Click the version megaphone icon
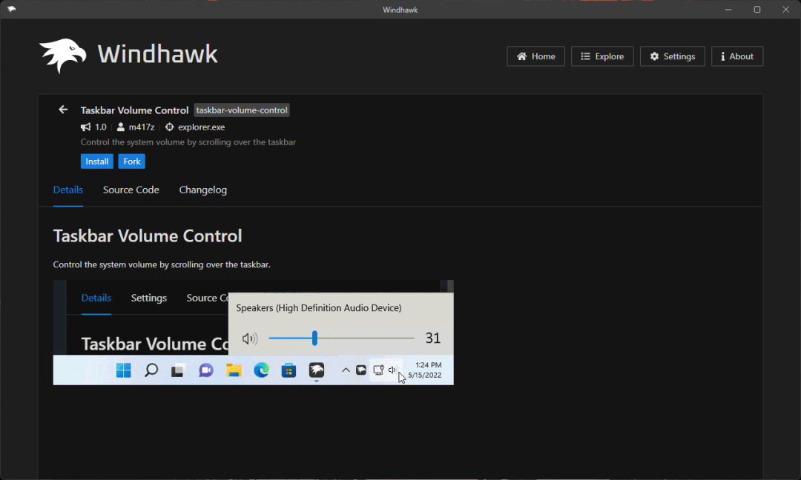This screenshot has height=480, width=801. pyautogui.click(x=85, y=127)
